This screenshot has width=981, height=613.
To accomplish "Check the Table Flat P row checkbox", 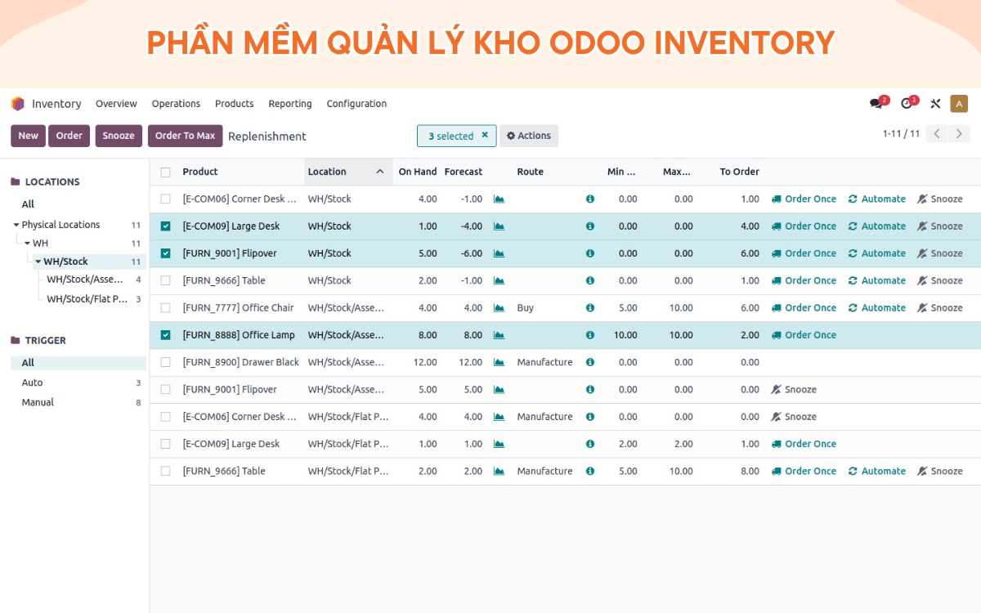I will click(x=166, y=472).
